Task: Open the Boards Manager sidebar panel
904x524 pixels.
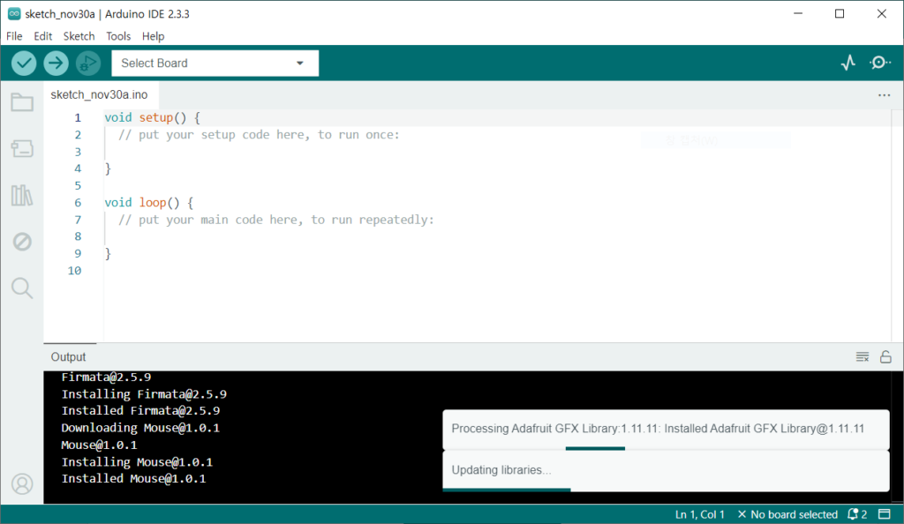Action: pos(22,148)
